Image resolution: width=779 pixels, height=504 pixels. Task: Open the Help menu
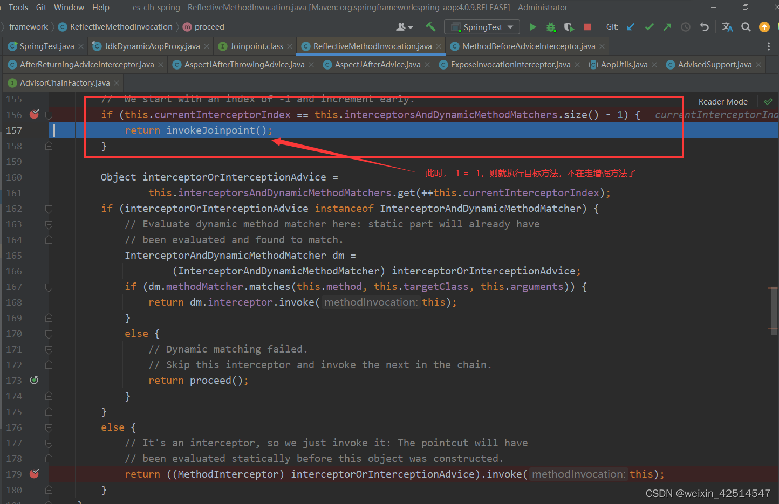(100, 8)
